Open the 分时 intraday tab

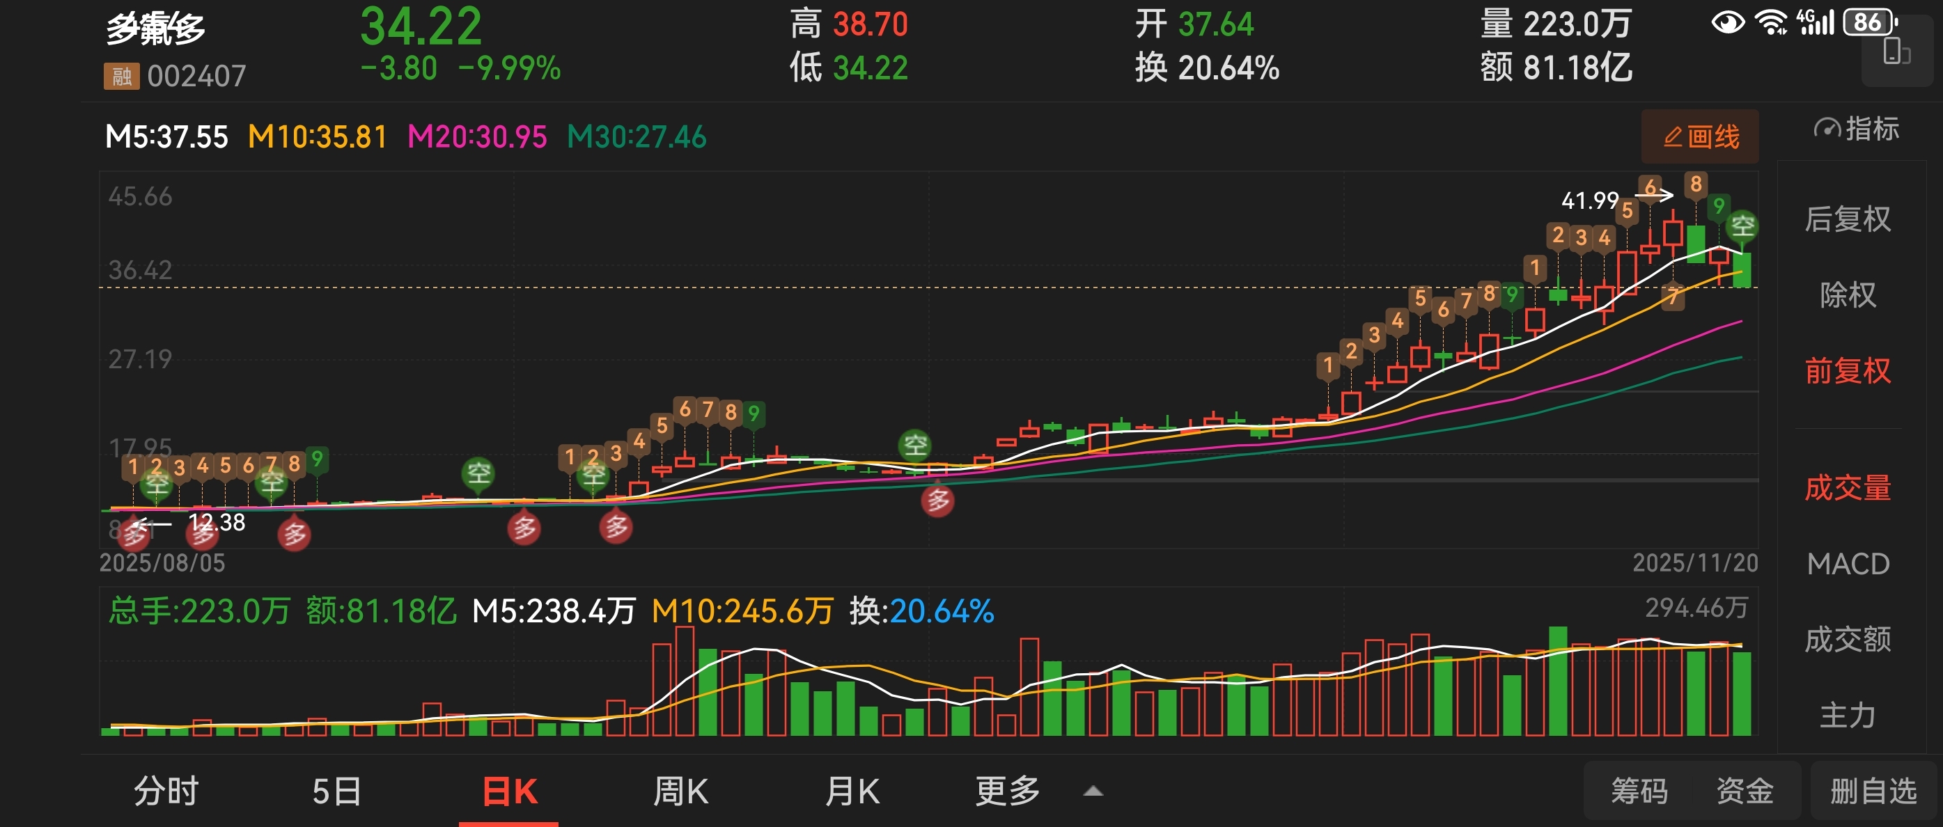point(166,791)
